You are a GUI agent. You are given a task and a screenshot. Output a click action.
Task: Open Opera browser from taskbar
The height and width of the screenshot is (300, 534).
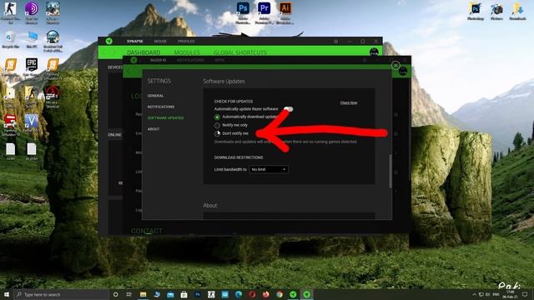(x=252, y=294)
